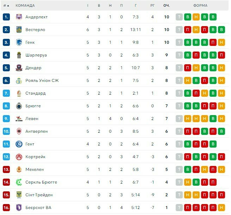This screenshot has height=215, width=231.
Task: Click the Дендер team logo
Action: [19, 68]
